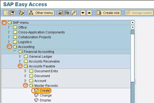Click the cube icon beside Change
This screenshot has height=103, width=154.
coord(36,95)
